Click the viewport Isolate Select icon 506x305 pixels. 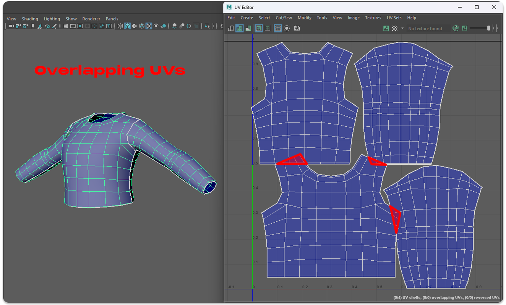point(208,26)
